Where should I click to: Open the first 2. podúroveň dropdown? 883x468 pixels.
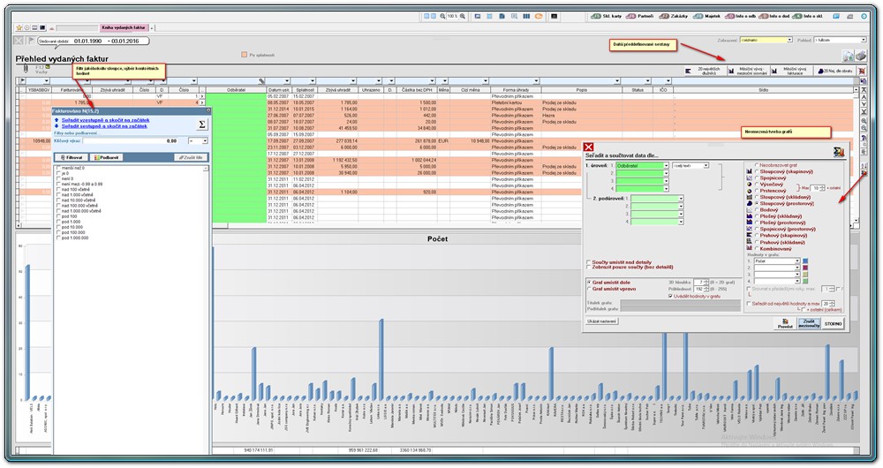[681, 199]
